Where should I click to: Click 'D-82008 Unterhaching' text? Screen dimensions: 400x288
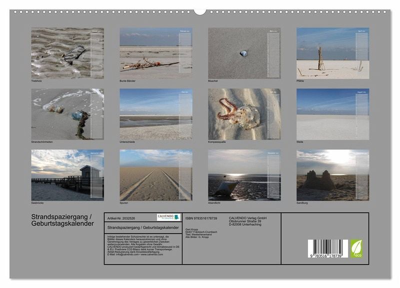(245, 225)
